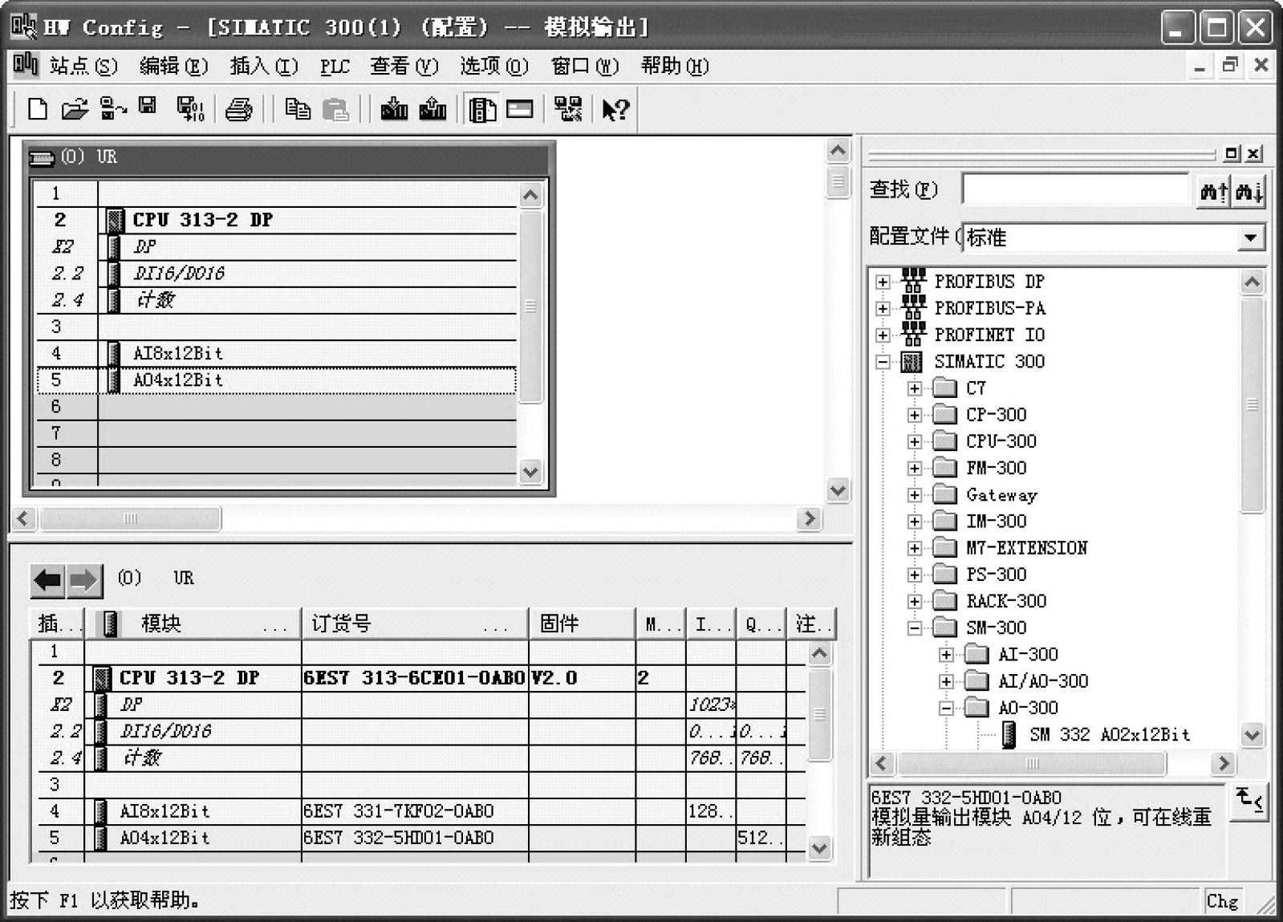Select the FM-300 catalog folder
Screen dimensions: 1283x922
point(996,468)
